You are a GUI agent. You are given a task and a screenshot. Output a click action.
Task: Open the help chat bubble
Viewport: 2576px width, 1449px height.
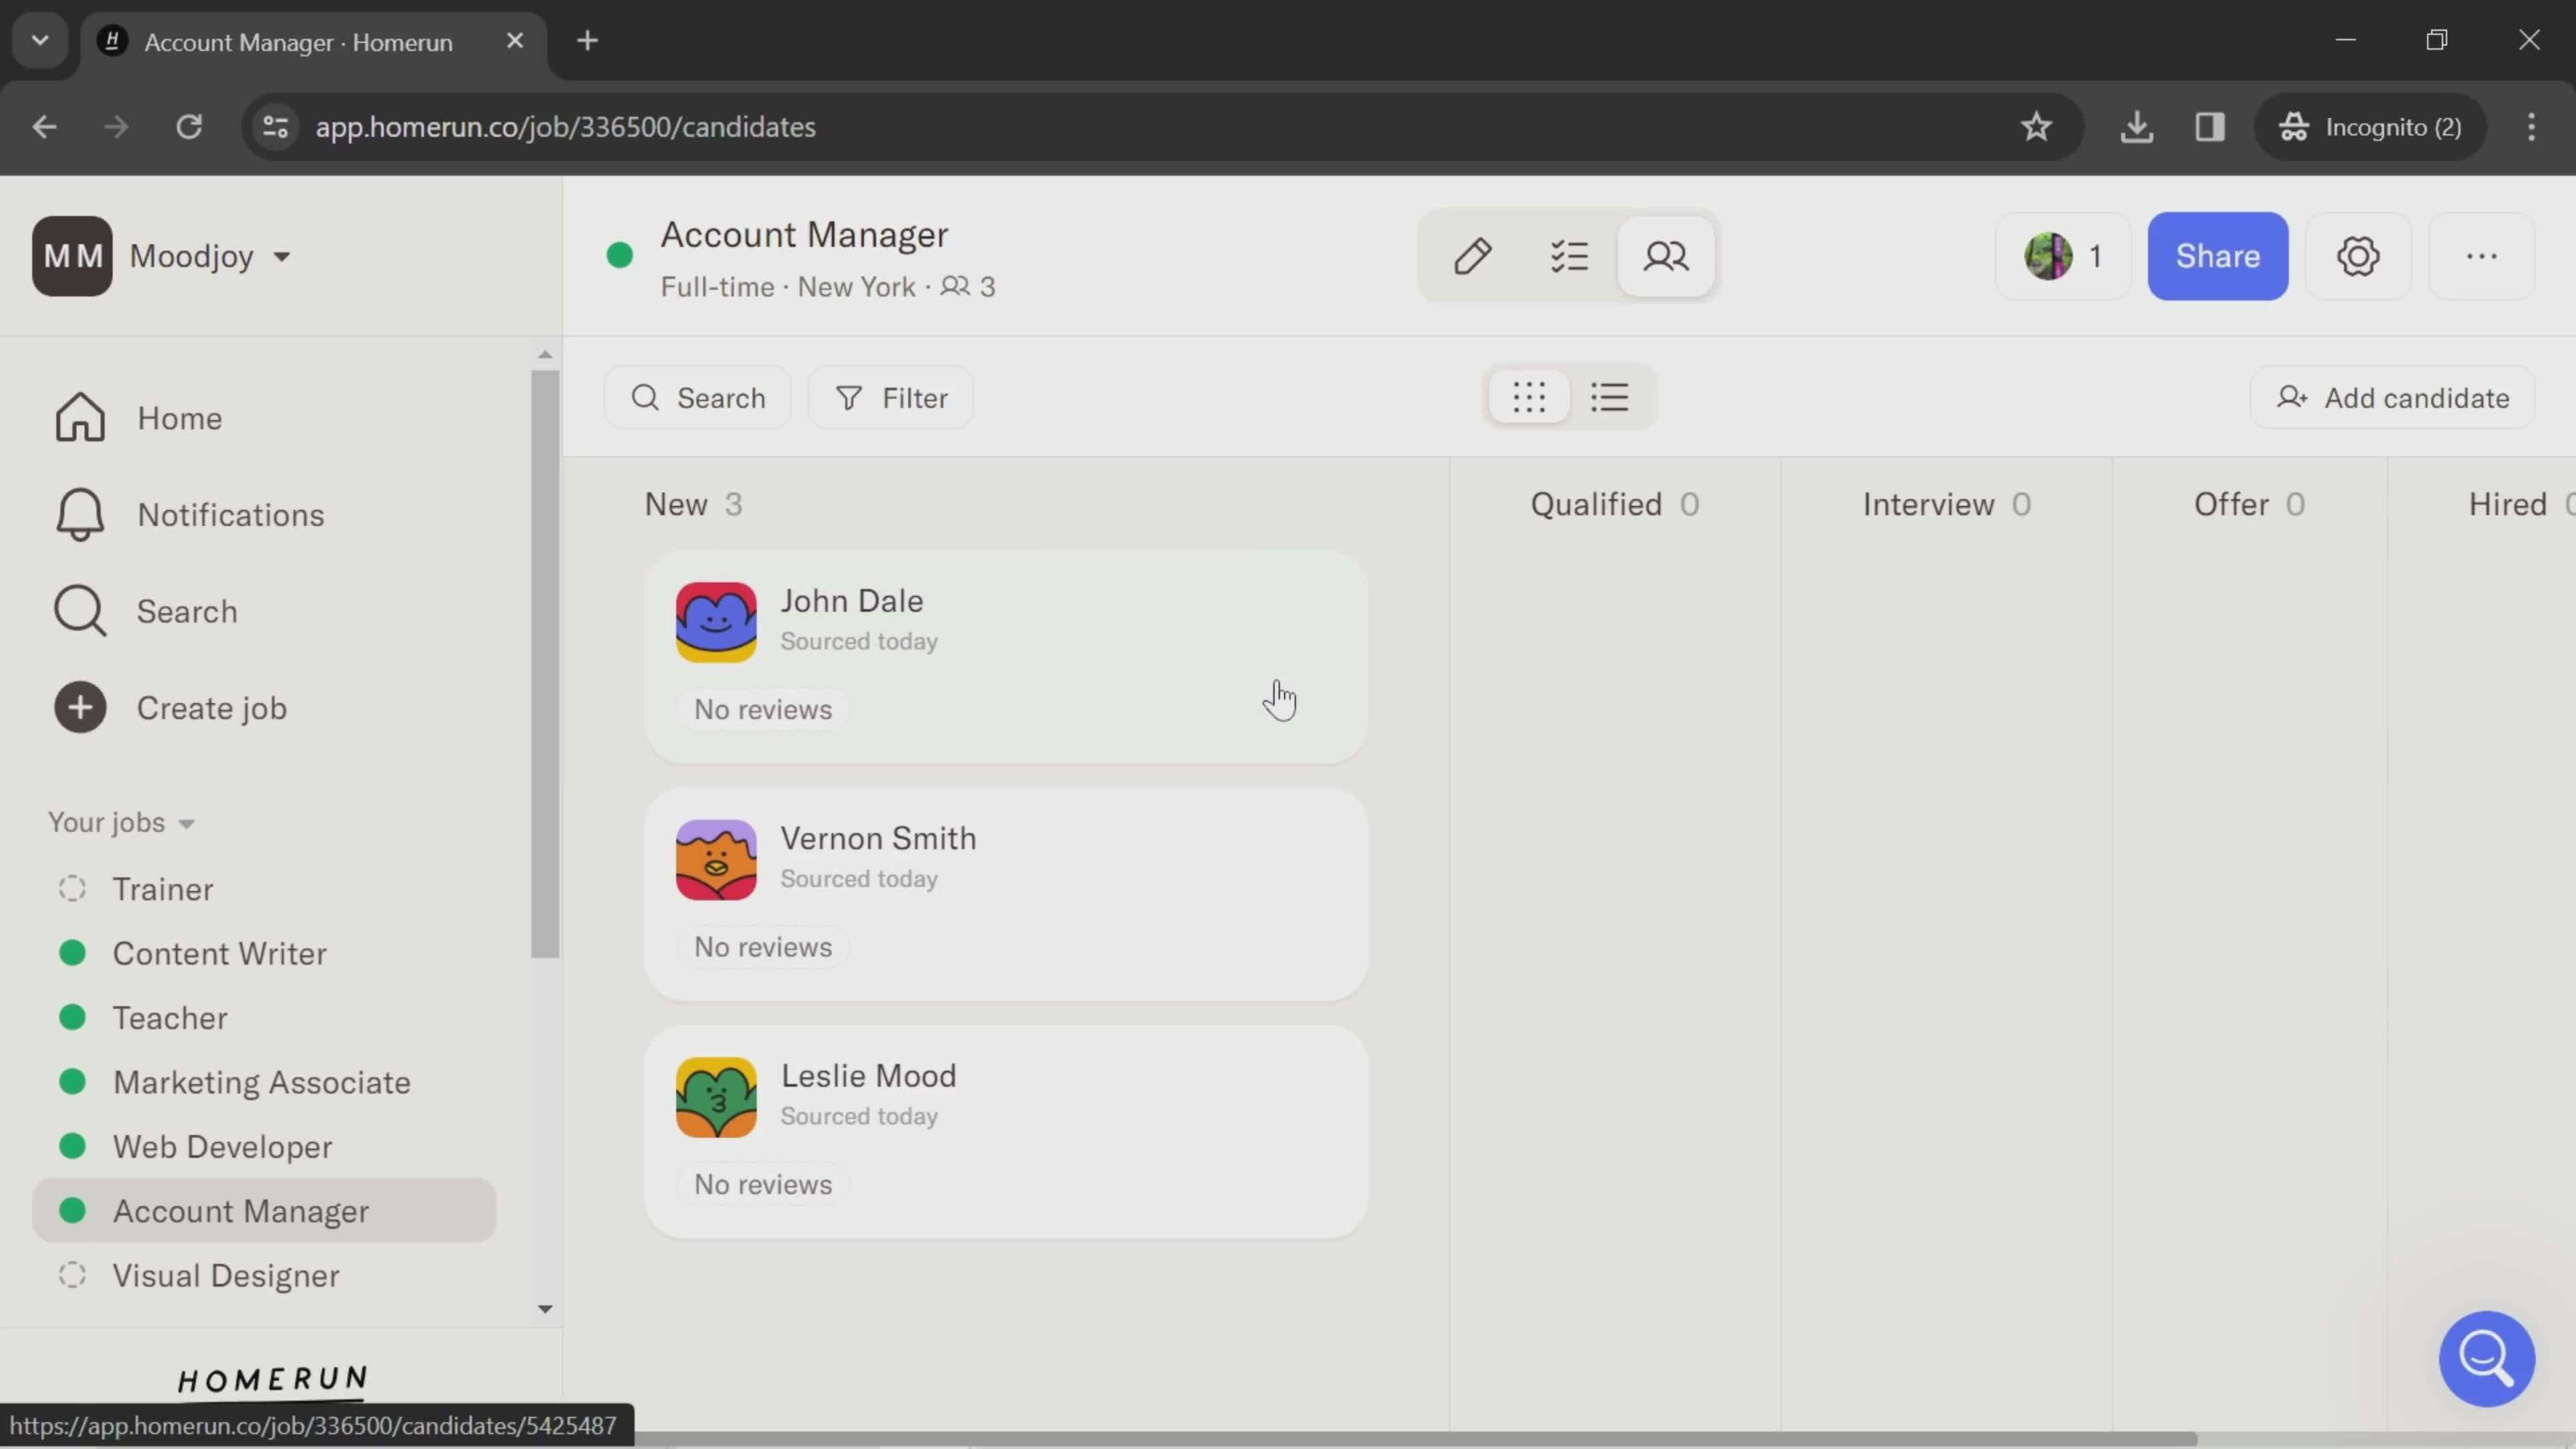[2486, 1358]
